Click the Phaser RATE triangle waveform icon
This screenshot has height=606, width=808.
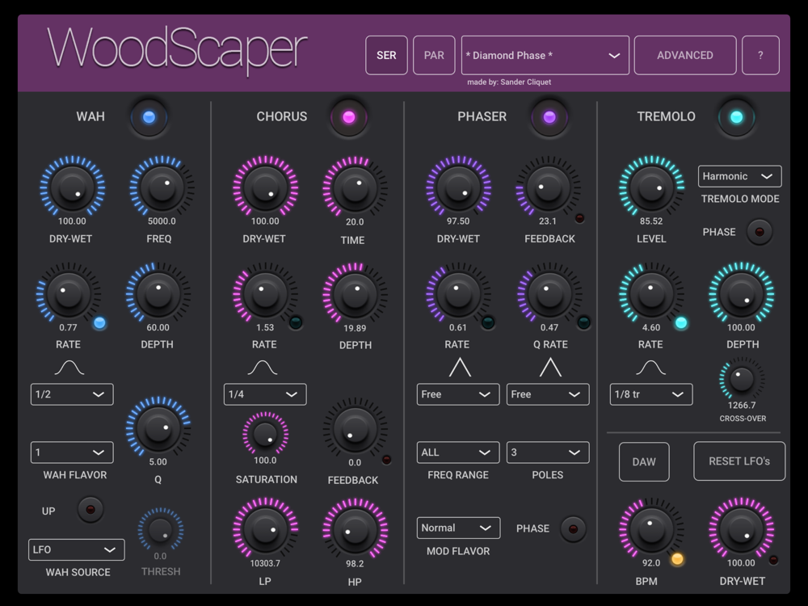pyautogui.click(x=460, y=368)
